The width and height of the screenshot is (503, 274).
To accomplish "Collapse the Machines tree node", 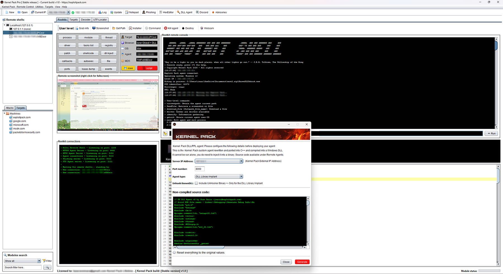I will pyautogui.click(x=4, y=114).
